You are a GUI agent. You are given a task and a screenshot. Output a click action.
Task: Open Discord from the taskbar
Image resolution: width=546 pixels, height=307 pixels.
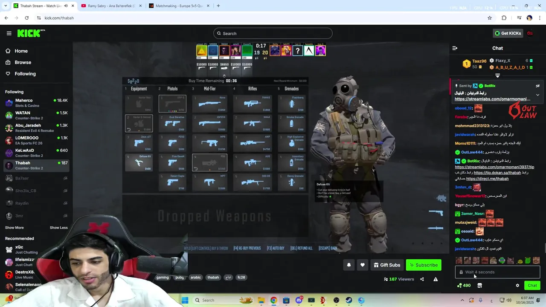[x=299, y=300]
